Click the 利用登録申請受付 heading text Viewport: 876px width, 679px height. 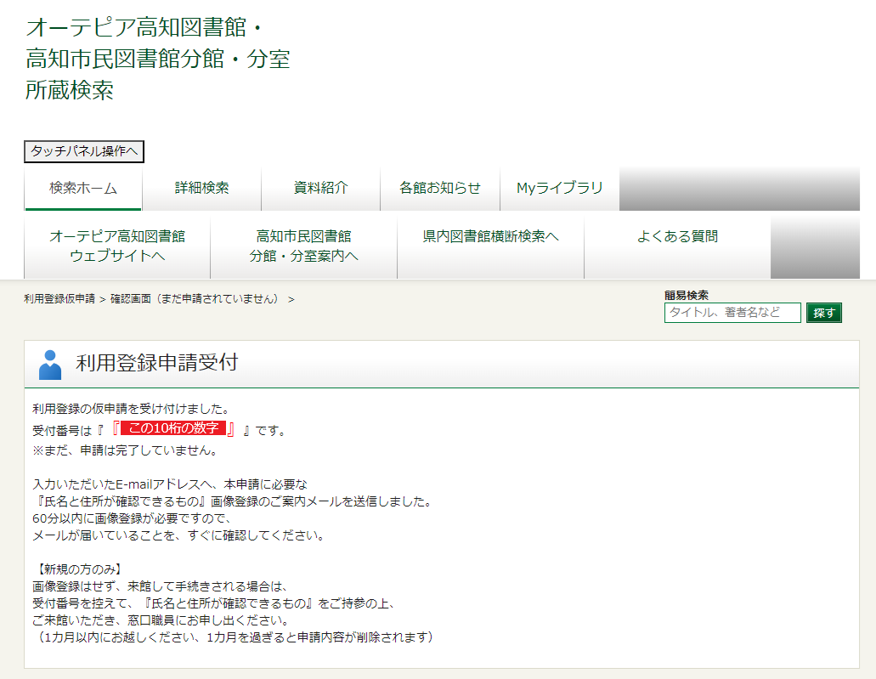pyautogui.click(x=157, y=364)
